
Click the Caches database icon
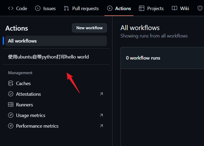[x=11, y=84]
